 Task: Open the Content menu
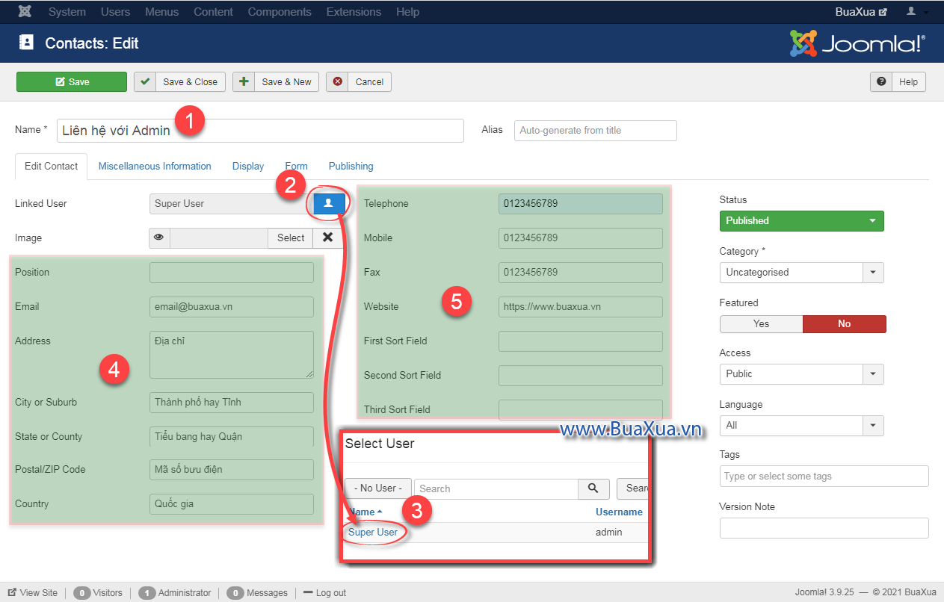coord(213,12)
